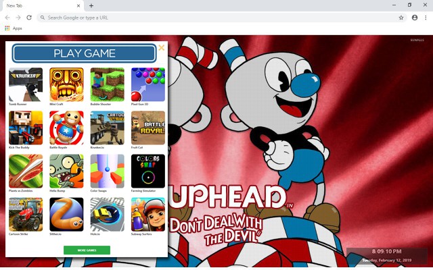The height and width of the screenshot is (270, 433).
Task: Open the Battle Royale desert thumbnail
Action: pos(148,128)
